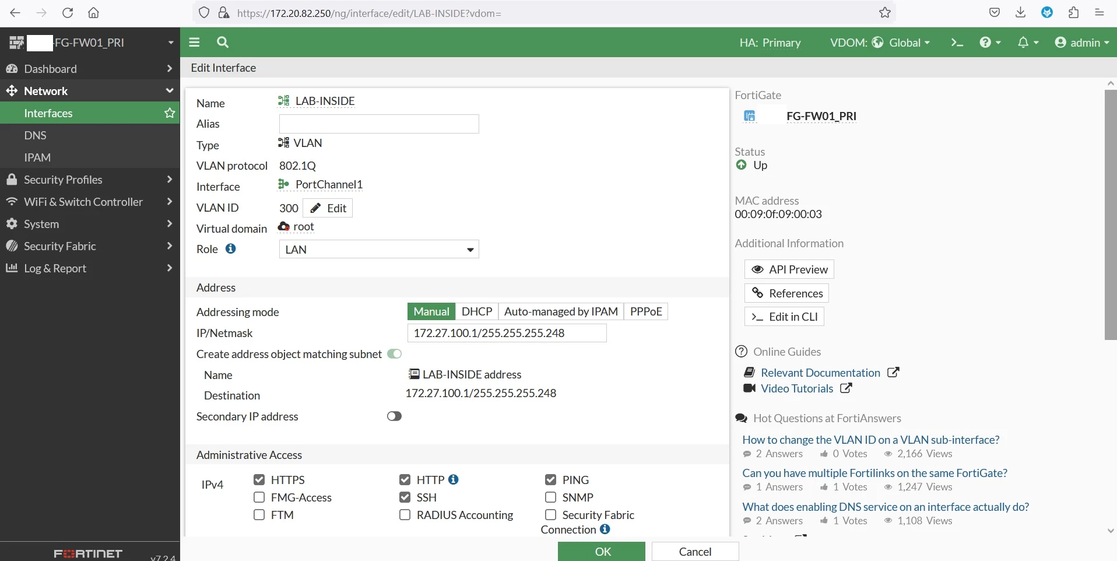
Task: Uncheck the PING checkbox
Action: [x=550, y=479]
